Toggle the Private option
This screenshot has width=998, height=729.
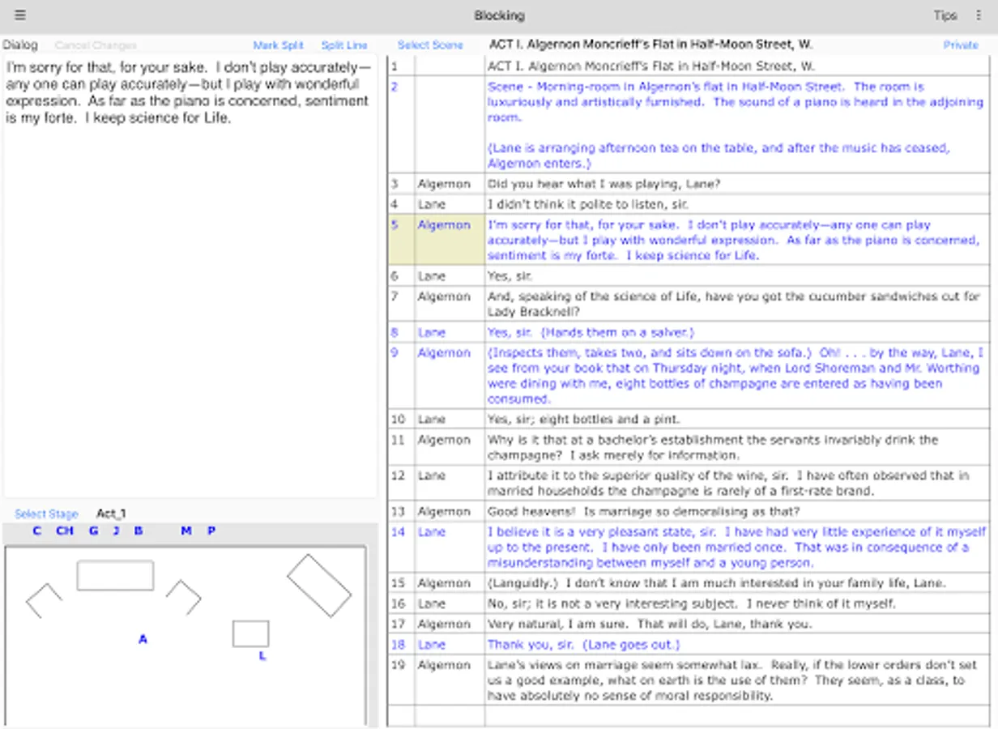[961, 45]
